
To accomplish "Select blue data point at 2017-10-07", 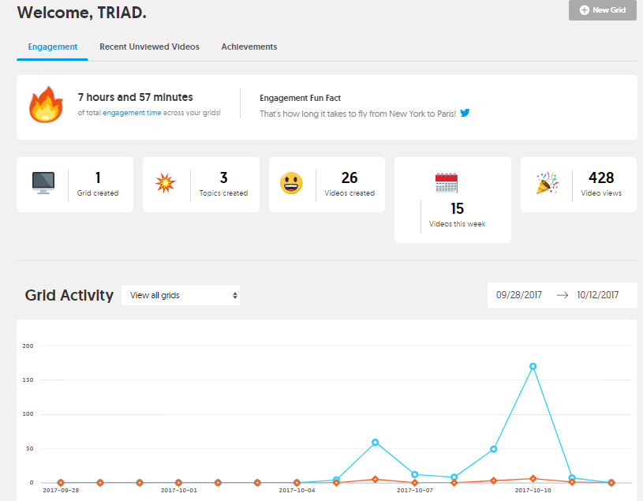I will (414, 475).
